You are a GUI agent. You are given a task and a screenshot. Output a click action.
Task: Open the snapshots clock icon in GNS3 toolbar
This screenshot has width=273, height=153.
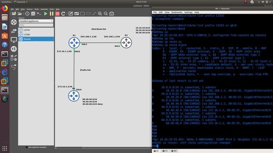pyautogui.click(x=27, y=14)
